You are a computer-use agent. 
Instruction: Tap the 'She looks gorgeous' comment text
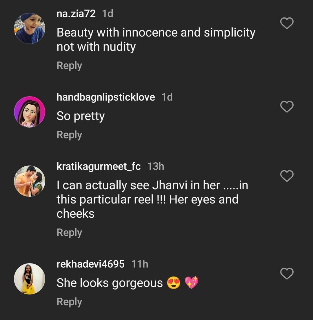[110, 283]
